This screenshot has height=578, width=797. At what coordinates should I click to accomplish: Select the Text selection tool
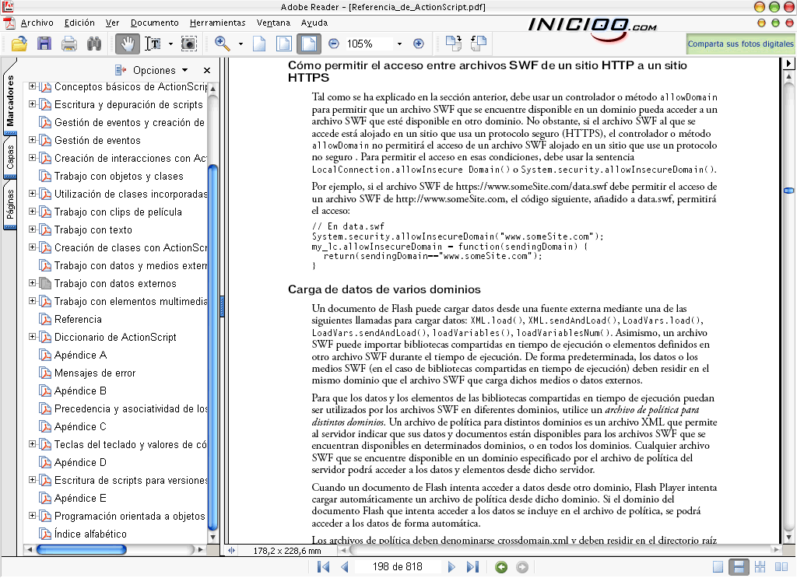[x=153, y=44]
